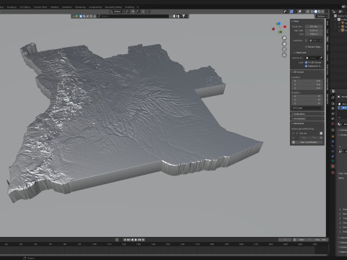
Task: Open the Options dropdown in viewport
Action: [x=322, y=16]
